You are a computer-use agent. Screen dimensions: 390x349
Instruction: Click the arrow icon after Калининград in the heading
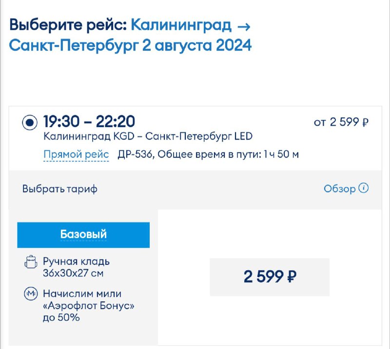(x=243, y=25)
